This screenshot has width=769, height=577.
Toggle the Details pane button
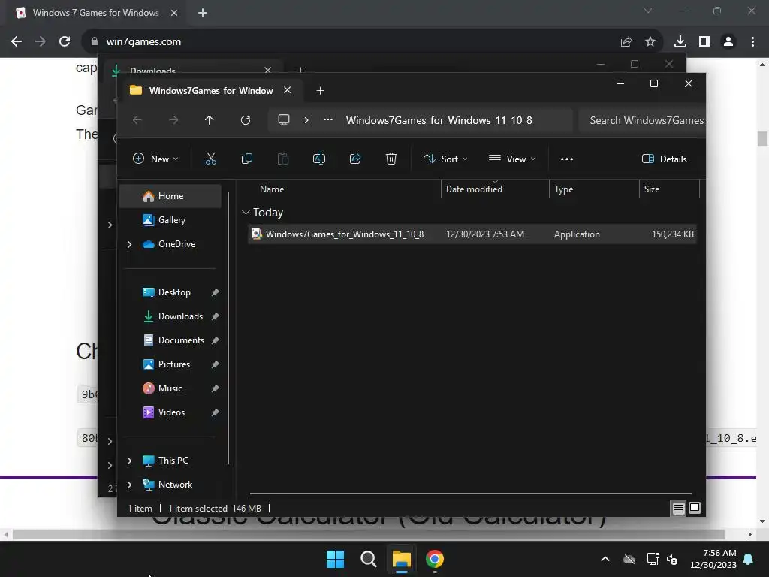[665, 159]
